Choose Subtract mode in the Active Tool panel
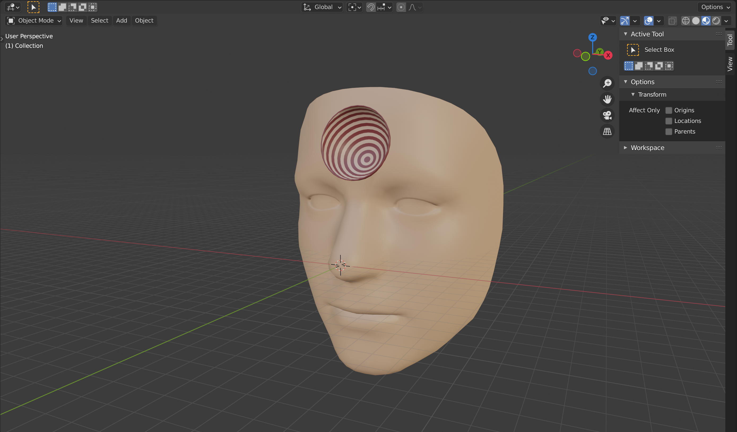 649,66
